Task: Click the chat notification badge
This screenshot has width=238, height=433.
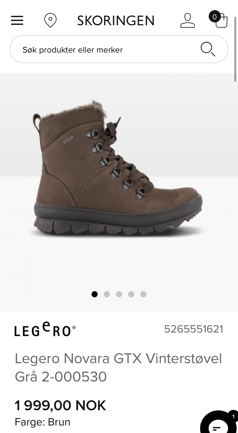Action: click(x=233, y=416)
